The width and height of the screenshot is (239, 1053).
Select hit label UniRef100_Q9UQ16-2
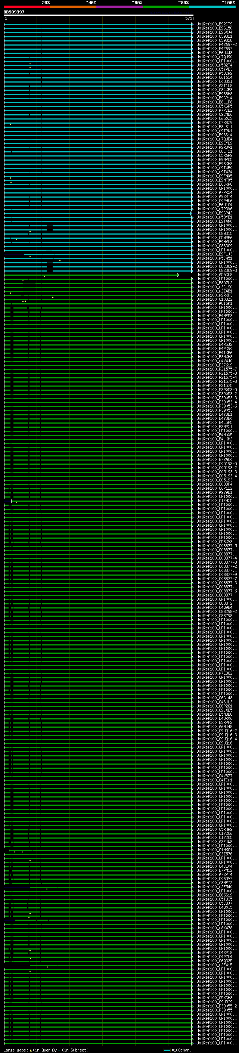tap(217, 731)
